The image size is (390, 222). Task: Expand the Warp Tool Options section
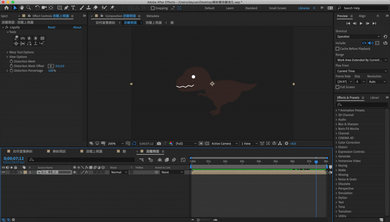tap(7, 52)
